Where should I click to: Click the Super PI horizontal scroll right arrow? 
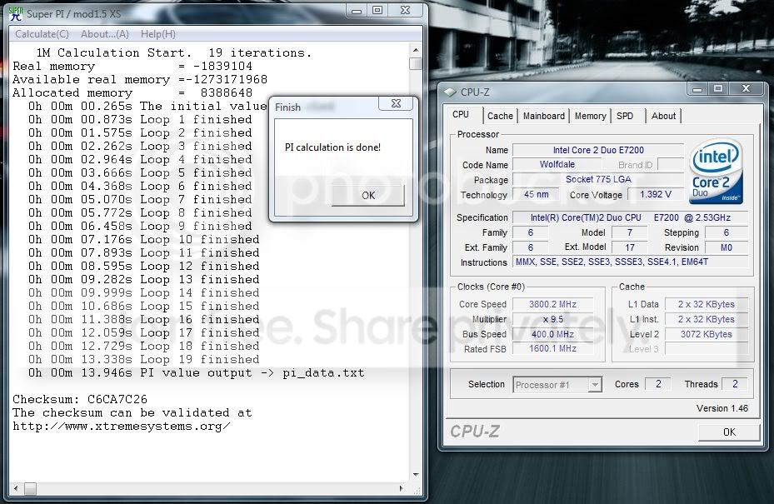tap(402, 489)
